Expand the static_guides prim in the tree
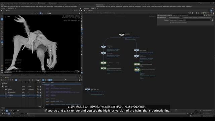This screenshot has width=215, height=121. 5,94
